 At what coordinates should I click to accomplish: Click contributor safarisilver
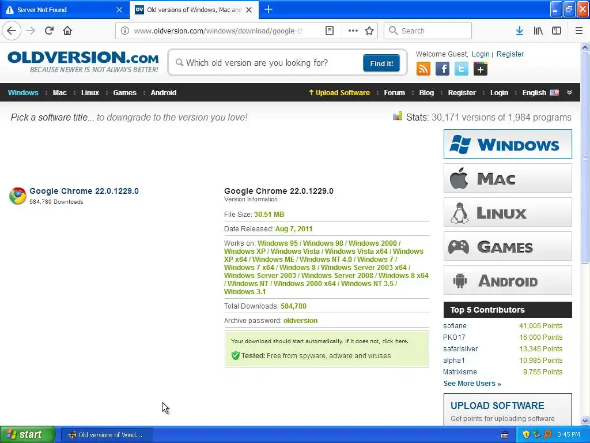click(x=460, y=349)
